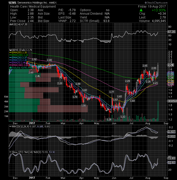
Task: Click the Friday 18-Aug-2017 date
Action: click(152, 7)
